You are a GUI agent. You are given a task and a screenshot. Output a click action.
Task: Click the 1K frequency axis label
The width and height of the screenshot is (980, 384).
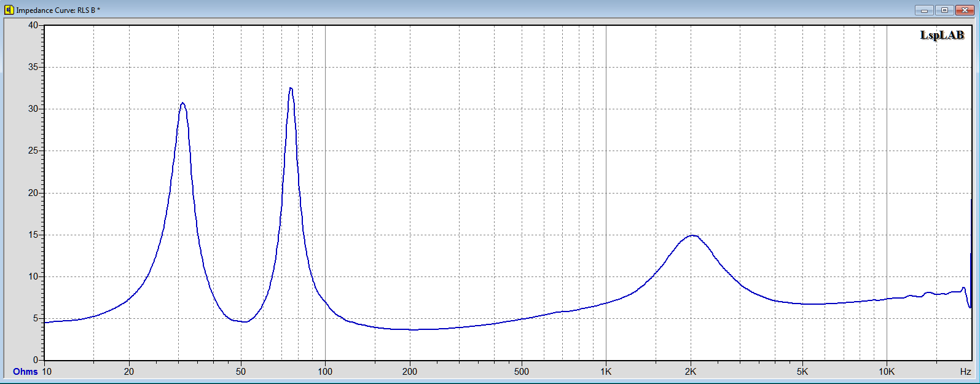click(606, 372)
